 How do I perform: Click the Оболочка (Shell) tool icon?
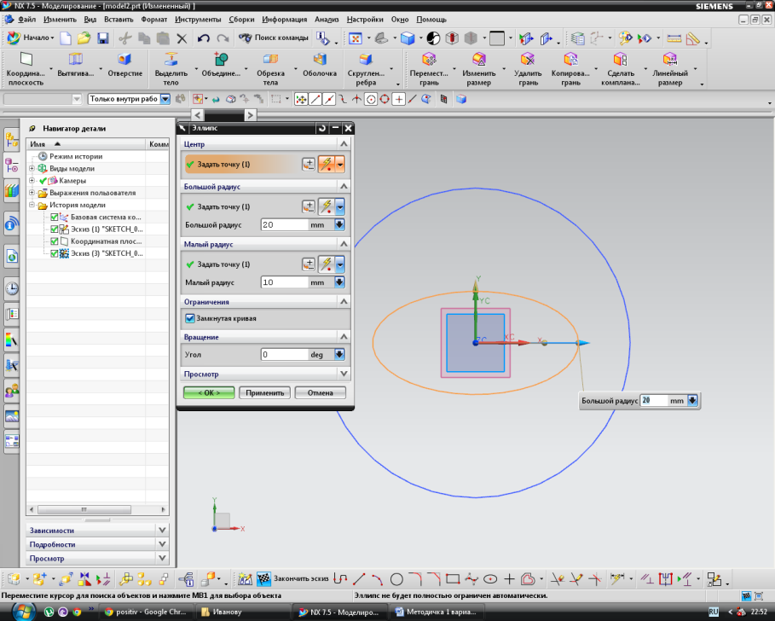click(x=320, y=60)
